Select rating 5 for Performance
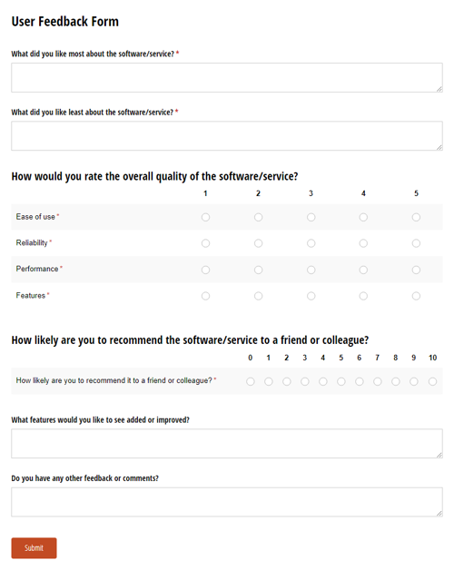 [x=416, y=270]
